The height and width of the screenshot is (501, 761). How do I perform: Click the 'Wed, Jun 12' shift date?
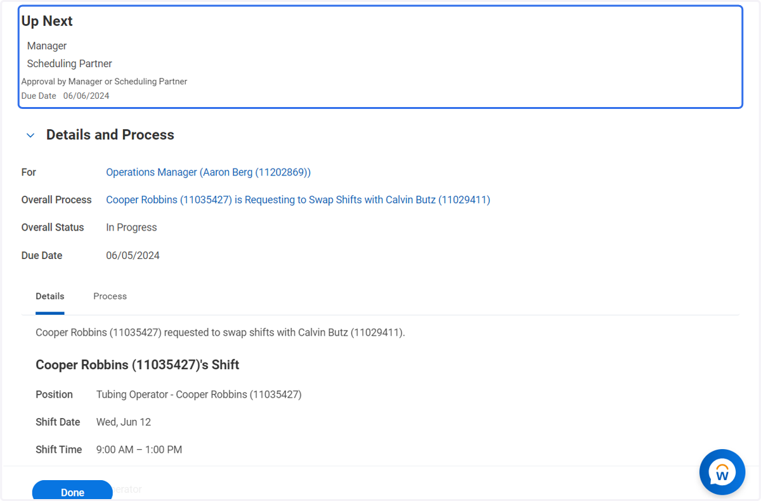coord(124,422)
